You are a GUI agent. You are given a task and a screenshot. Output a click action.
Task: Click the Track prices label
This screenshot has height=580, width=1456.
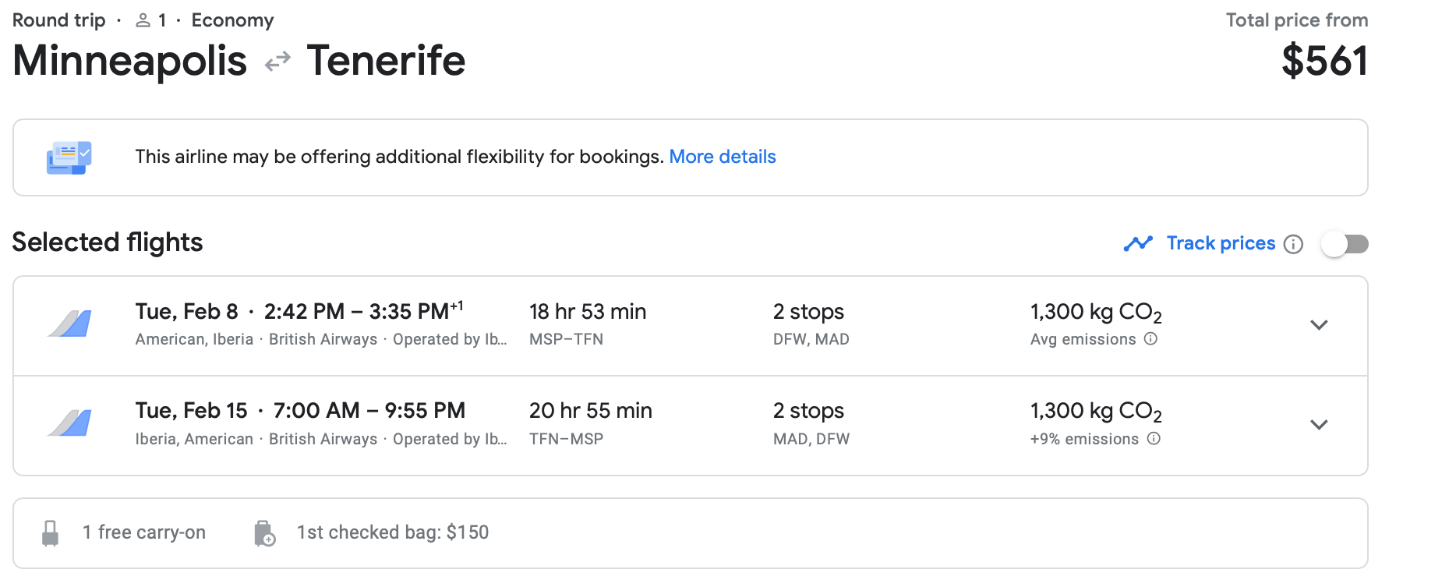click(x=1221, y=243)
